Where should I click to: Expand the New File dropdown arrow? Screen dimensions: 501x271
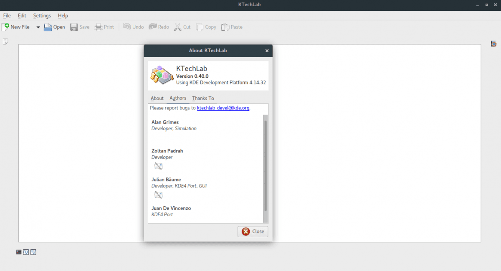(38, 27)
